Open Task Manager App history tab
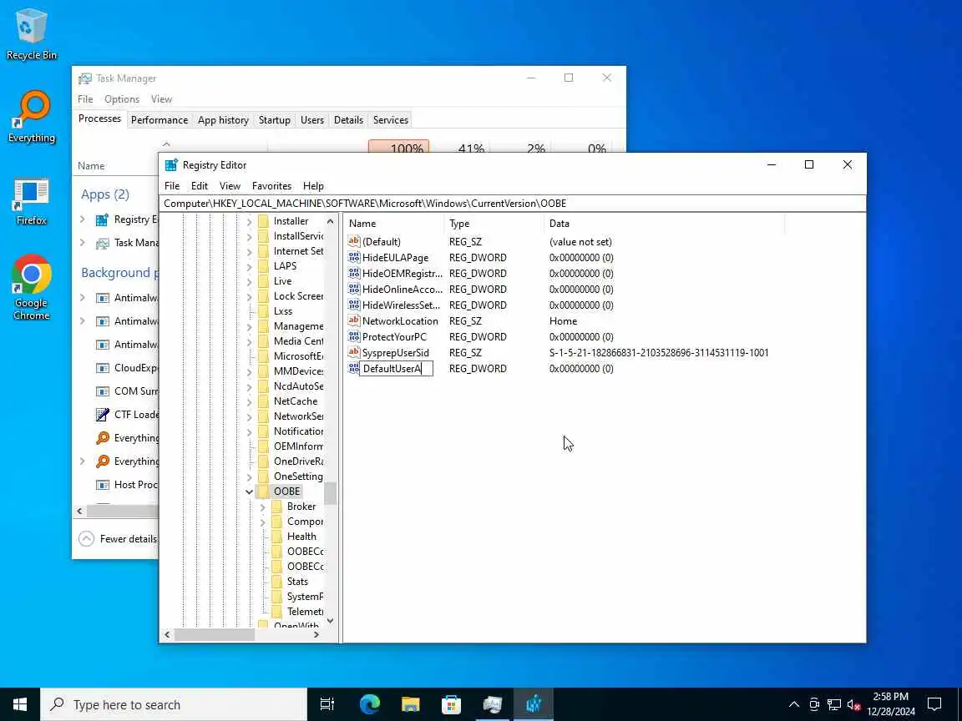 point(223,120)
